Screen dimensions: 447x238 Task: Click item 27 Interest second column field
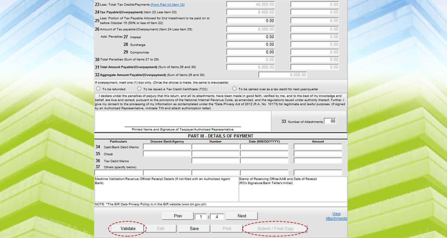315,37
